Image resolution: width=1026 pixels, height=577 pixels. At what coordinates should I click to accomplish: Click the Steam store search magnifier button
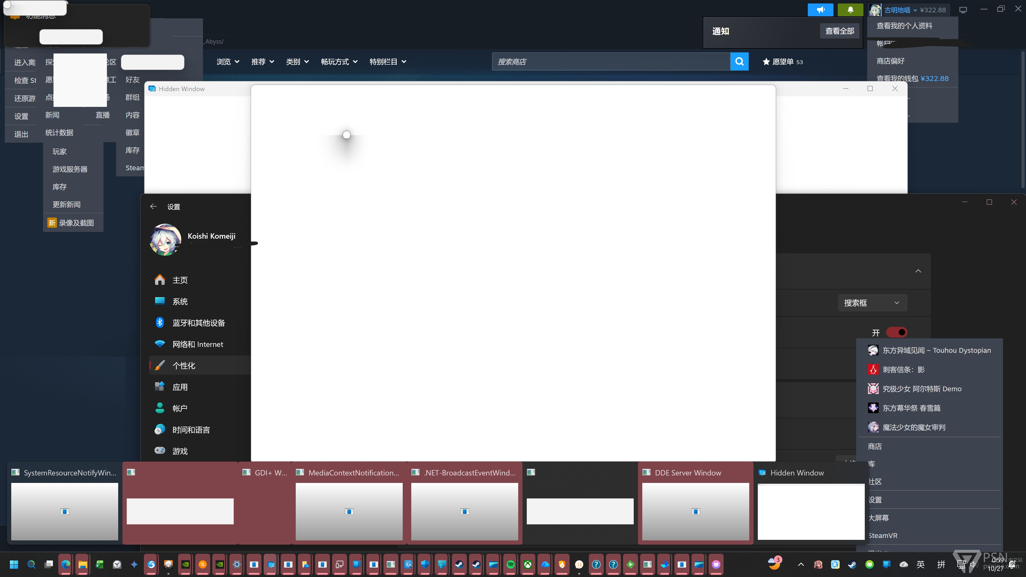coord(739,61)
